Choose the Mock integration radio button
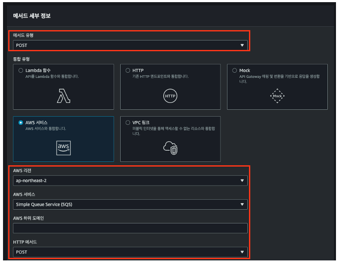 click(235, 71)
